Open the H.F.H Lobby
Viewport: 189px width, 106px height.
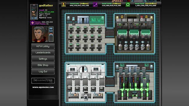[x=43, y=47]
